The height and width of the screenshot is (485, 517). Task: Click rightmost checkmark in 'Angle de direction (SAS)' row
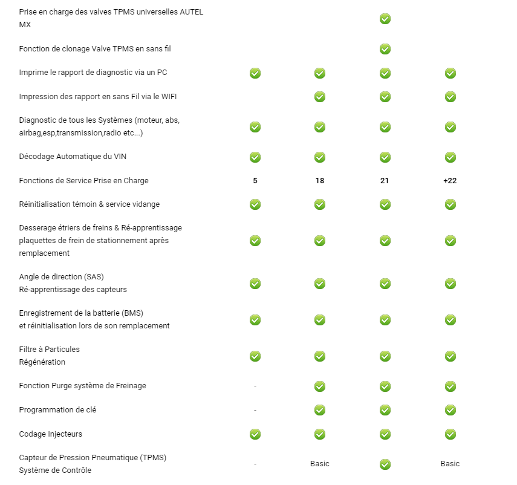[x=450, y=284]
